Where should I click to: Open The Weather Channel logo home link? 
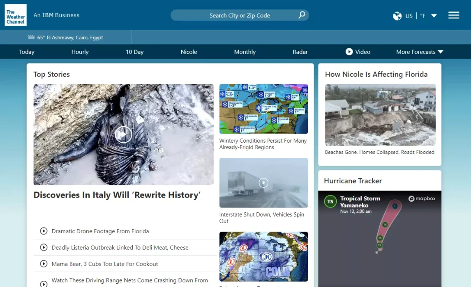coord(16,15)
